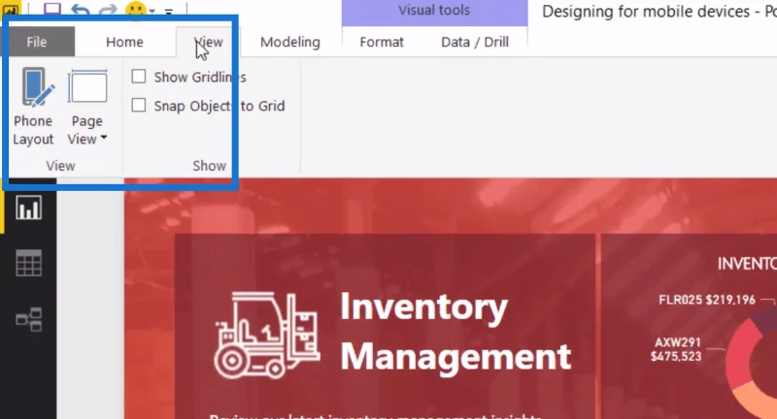Click the smiley feedback icon
This screenshot has width=777, height=419.
pos(136,10)
